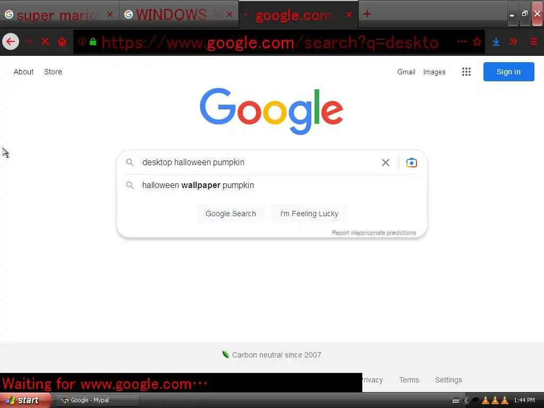This screenshot has height=408, width=544.
Task: Choose the halloween wallpaper pumpkin suggestion
Action: (x=271, y=185)
